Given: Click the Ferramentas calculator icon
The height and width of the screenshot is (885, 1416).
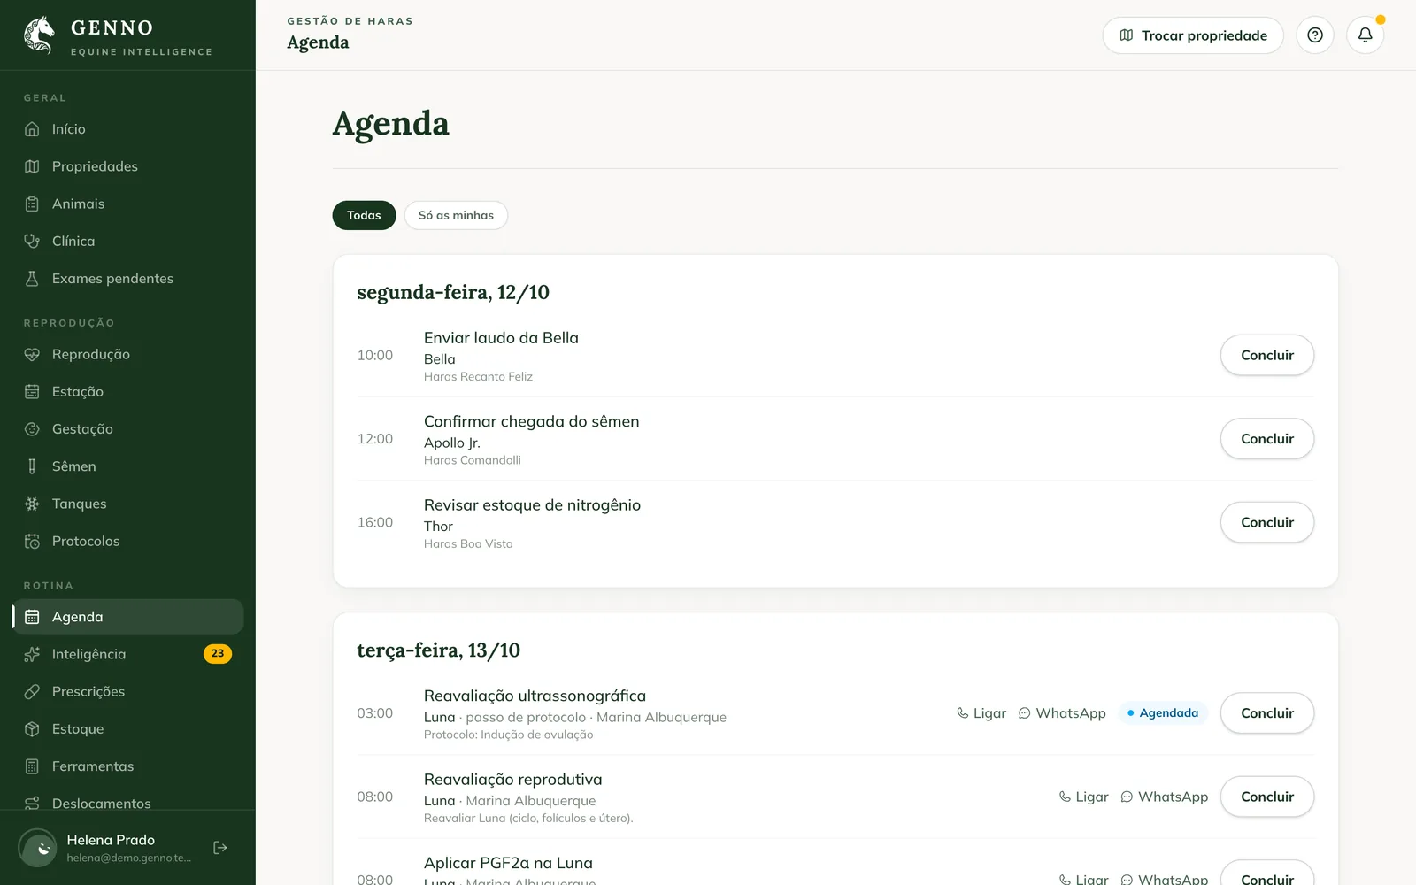Looking at the screenshot, I should tap(32, 766).
